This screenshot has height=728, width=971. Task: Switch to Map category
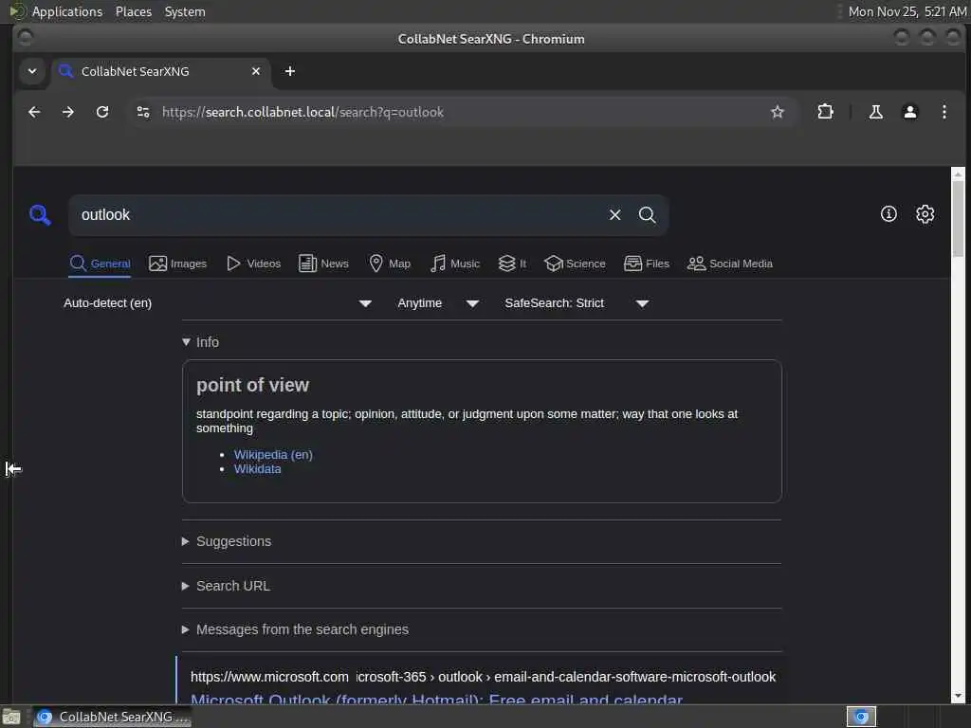click(x=390, y=264)
